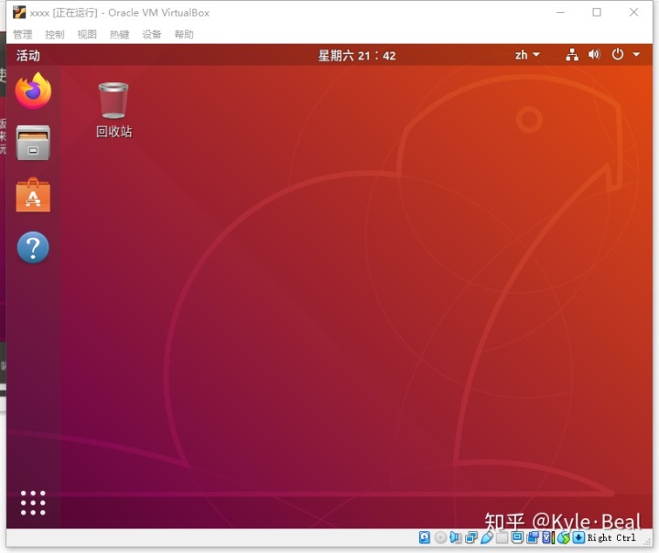Click the shared folders status icon
The image size is (659, 553).
[502, 537]
